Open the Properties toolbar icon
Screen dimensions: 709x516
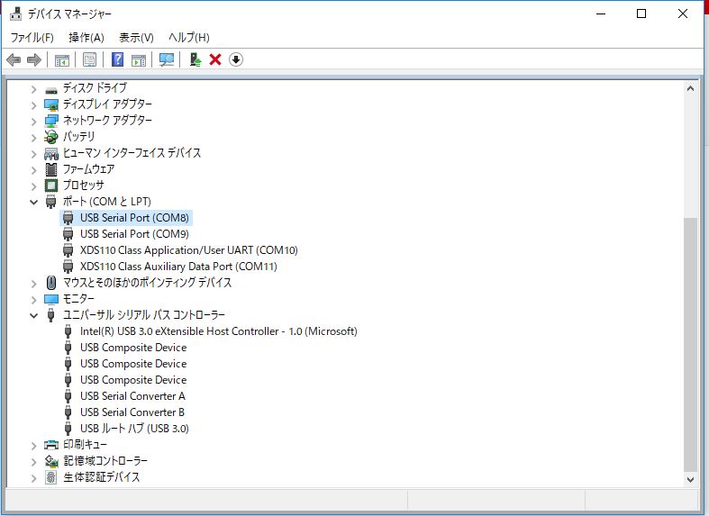tap(89, 59)
